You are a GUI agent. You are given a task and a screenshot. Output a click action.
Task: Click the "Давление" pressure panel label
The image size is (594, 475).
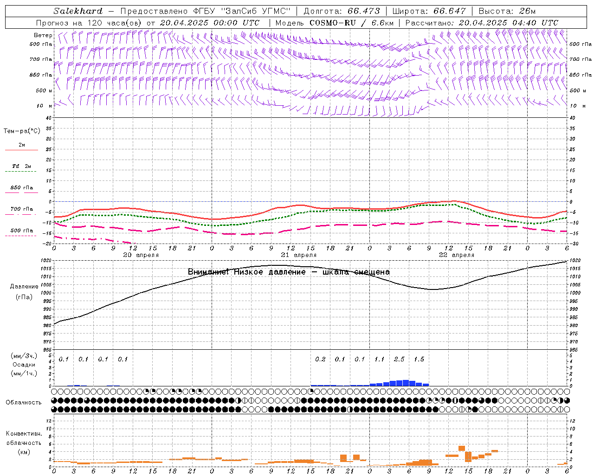(x=24, y=287)
